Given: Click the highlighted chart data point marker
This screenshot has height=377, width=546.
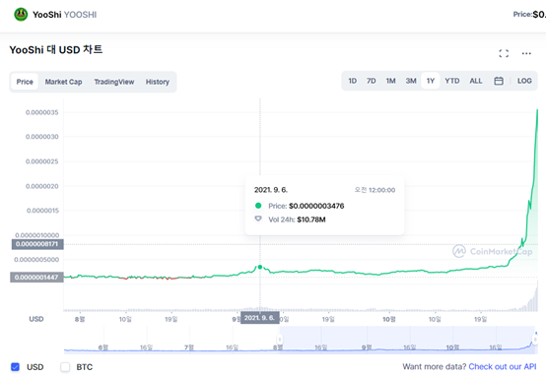Looking at the screenshot, I should tap(260, 267).
